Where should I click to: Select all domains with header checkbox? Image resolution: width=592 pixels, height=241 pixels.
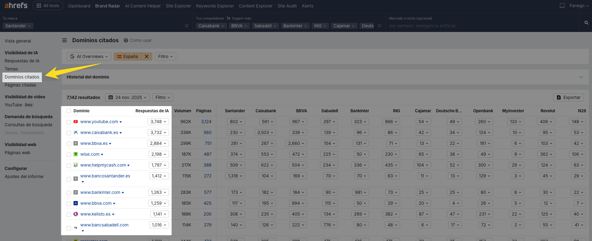[x=69, y=111]
